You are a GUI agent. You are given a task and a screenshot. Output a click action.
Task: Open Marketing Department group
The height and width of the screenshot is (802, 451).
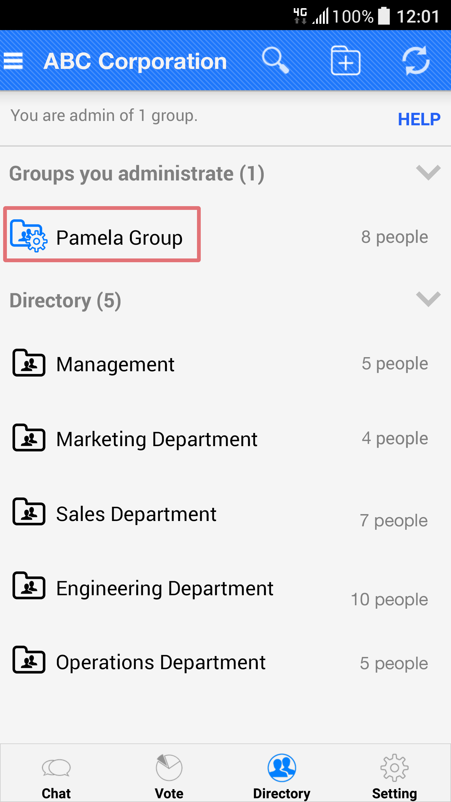(x=157, y=439)
